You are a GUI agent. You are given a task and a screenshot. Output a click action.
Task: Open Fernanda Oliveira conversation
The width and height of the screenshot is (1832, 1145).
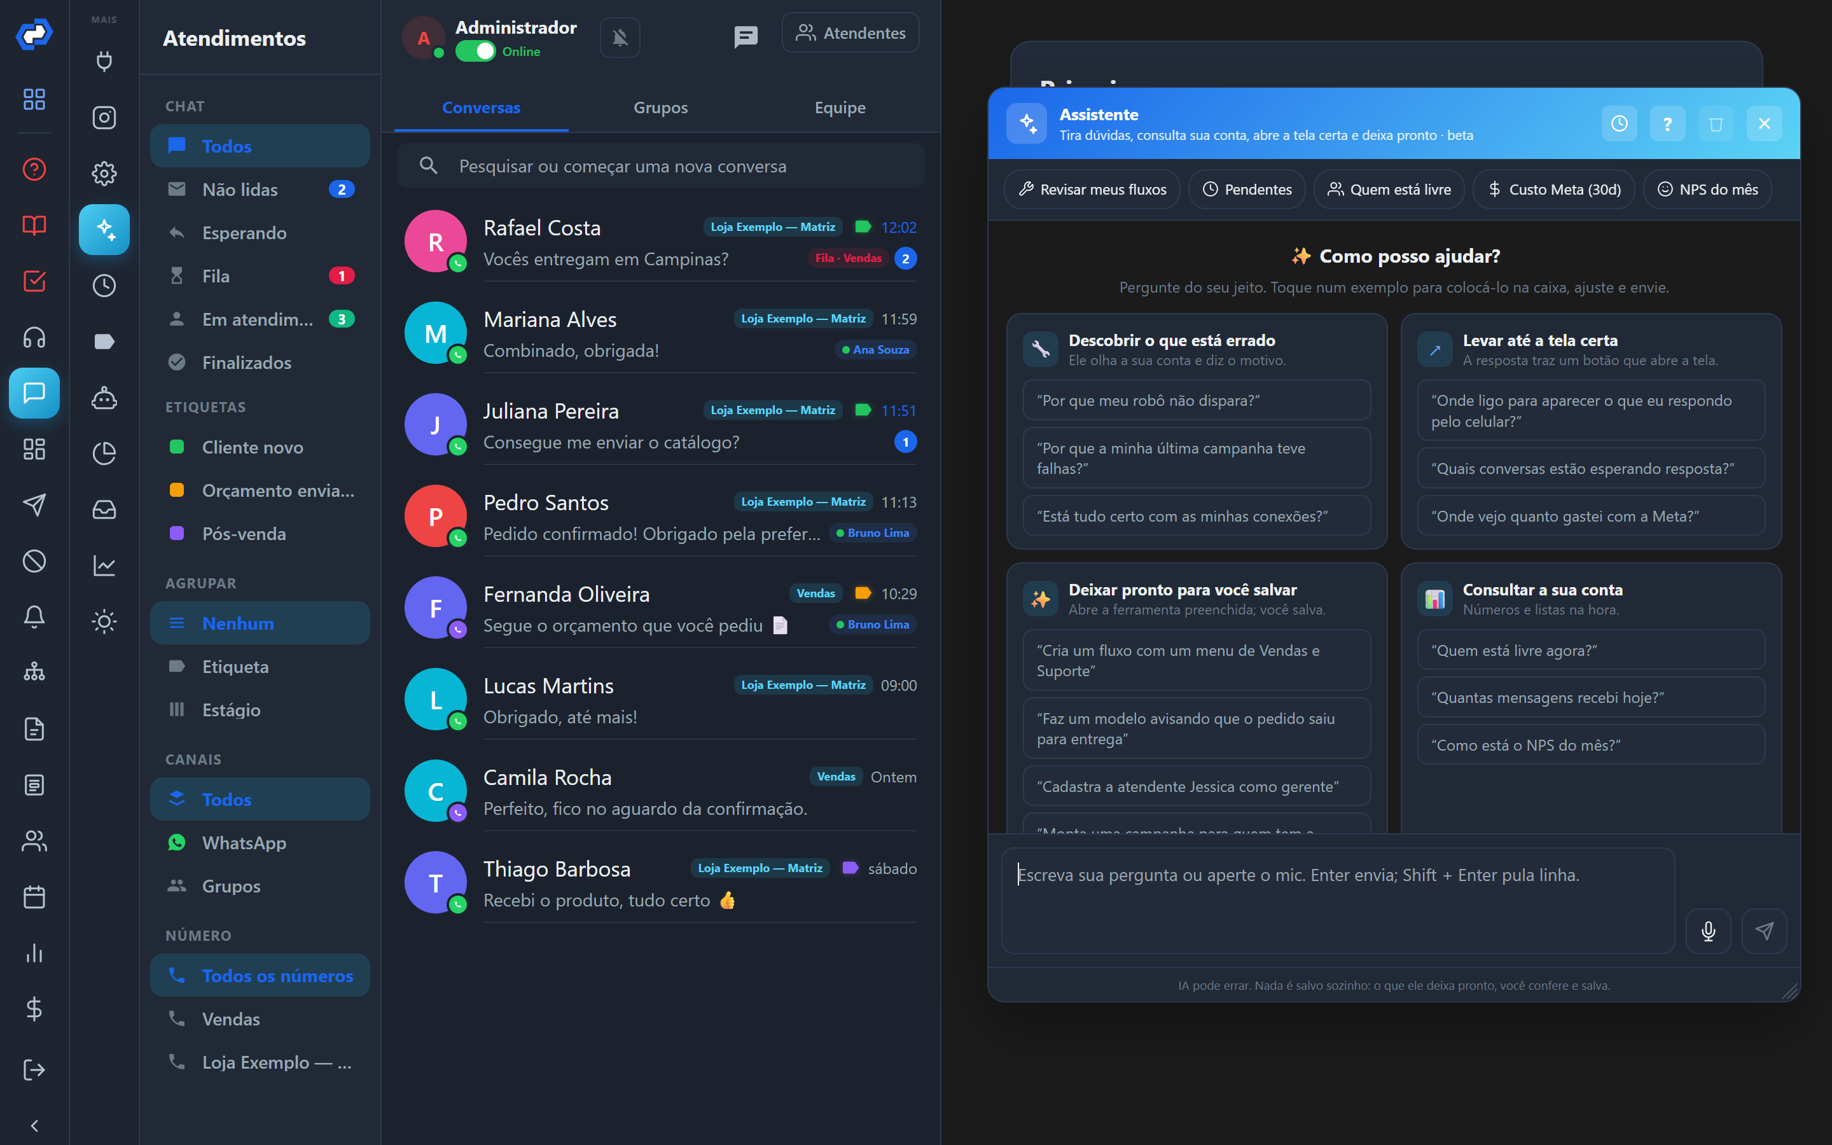(x=660, y=609)
